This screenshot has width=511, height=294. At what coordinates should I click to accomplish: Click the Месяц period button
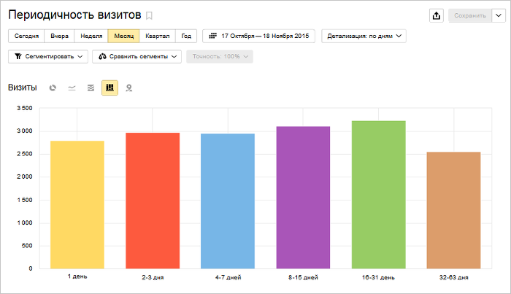point(124,36)
